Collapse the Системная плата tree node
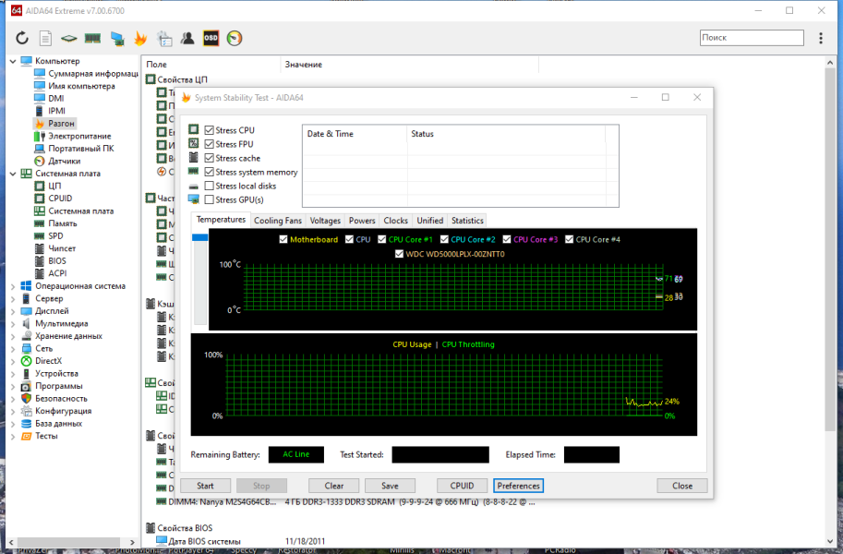This screenshot has width=843, height=554. 13,174
